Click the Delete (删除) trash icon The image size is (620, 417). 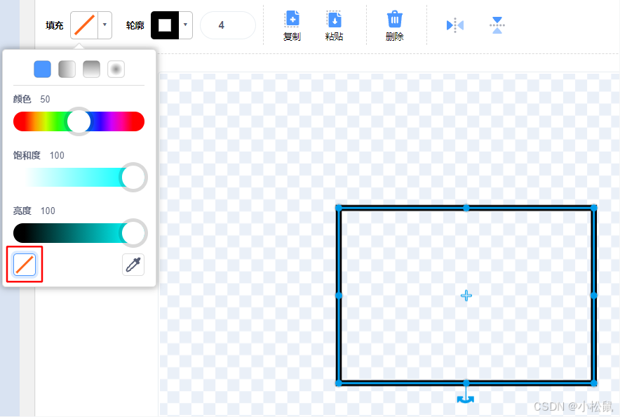pos(394,19)
